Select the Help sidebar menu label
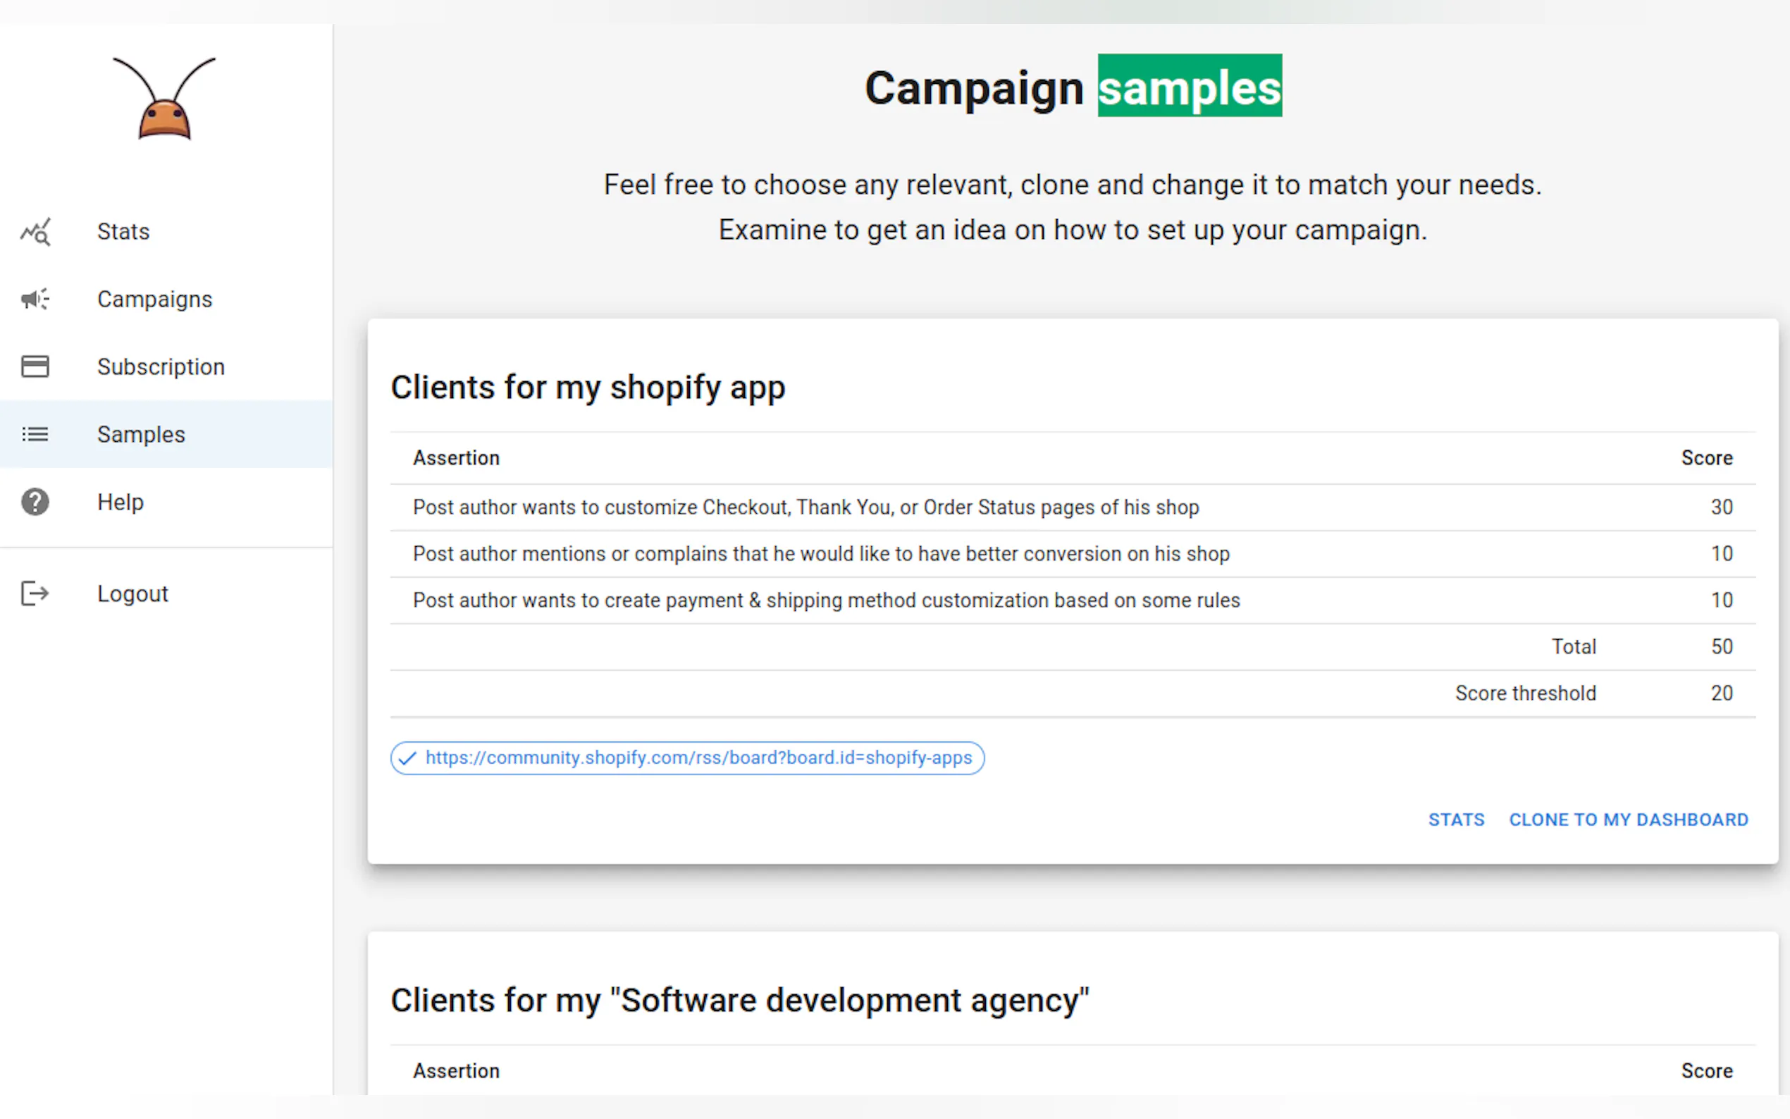The width and height of the screenshot is (1790, 1119). coord(121,502)
